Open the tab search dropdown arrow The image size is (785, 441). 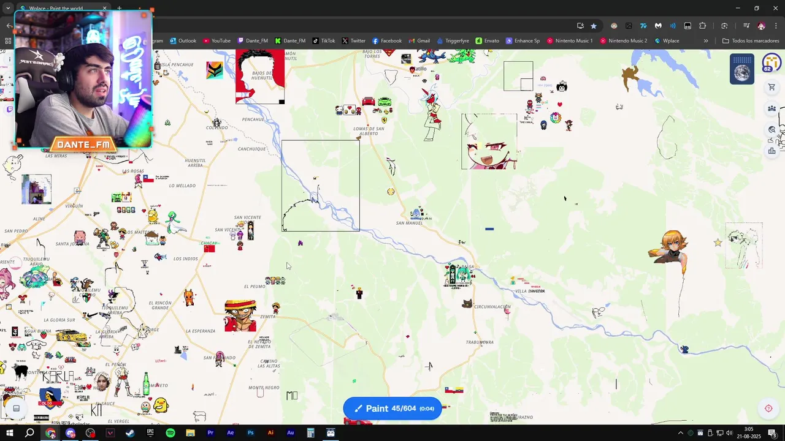[x=8, y=9]
